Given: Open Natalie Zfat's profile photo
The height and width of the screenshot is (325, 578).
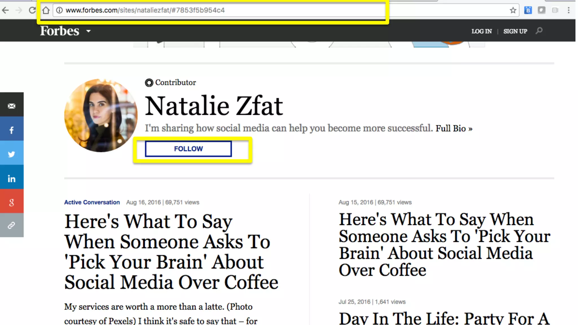Looking at the screenshot, I should click(101, 115).
